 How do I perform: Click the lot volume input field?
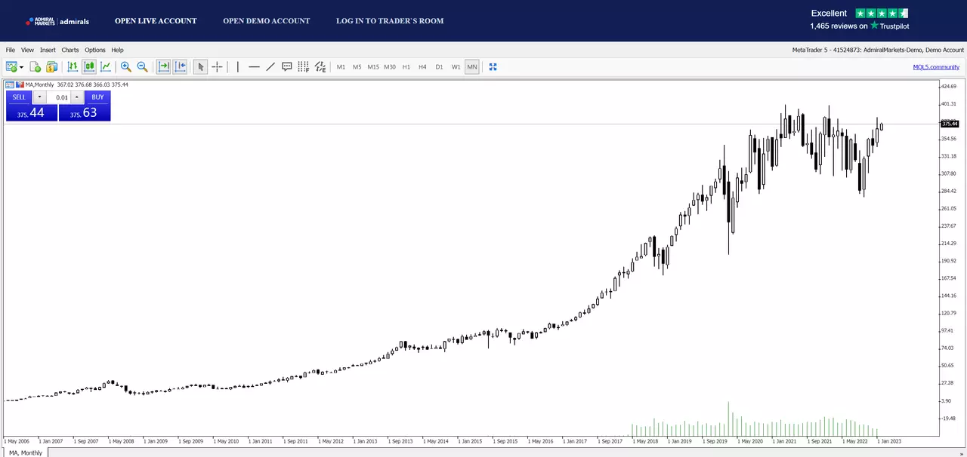[58, 97]
